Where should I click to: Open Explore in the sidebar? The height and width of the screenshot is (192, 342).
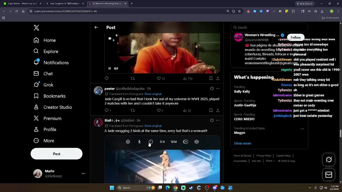click(x=46, y=51)
